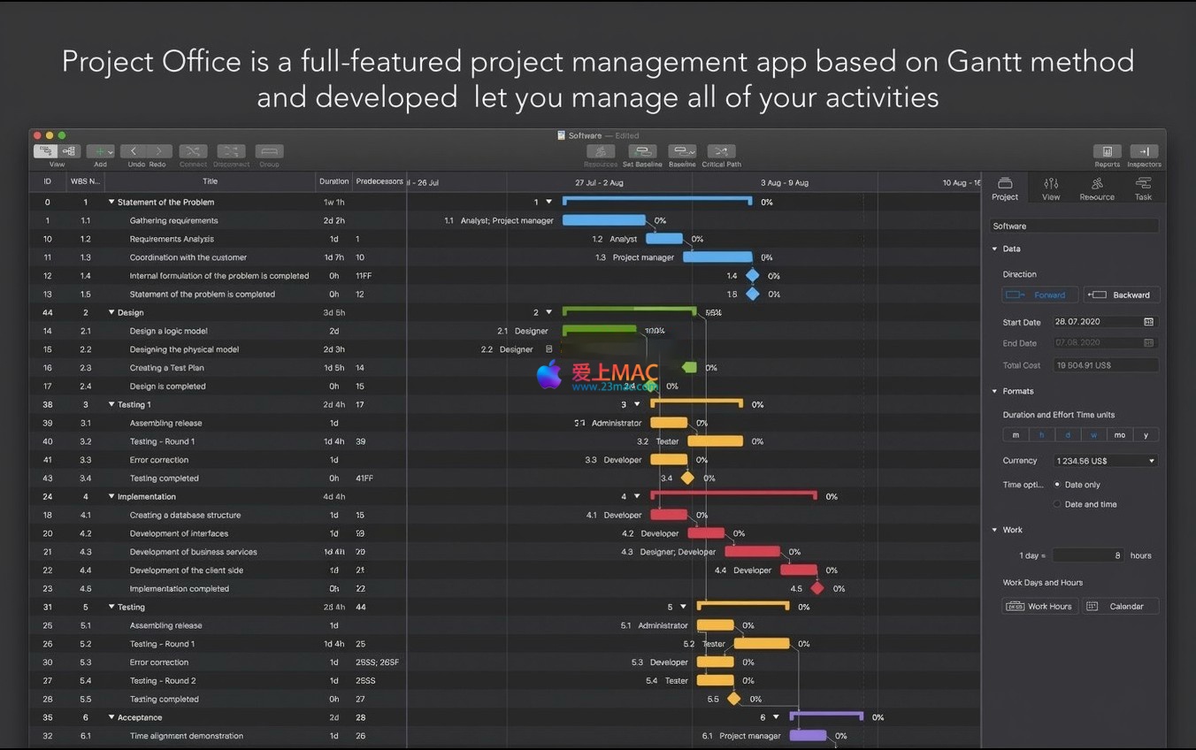Open the Currency dropdown

pos(1105,461)
